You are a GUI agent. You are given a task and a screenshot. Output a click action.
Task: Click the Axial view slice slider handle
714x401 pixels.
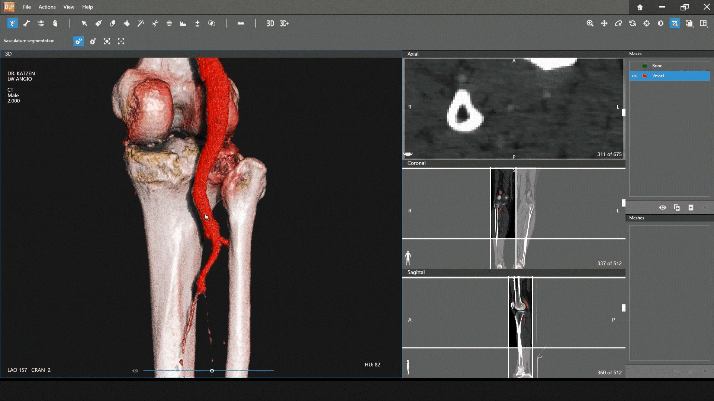pyautogui.click(x=624, y=113)
